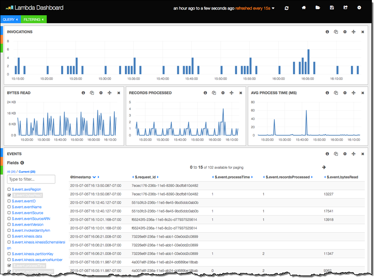Open the time range refresh dropdown

tap(273, 8)
